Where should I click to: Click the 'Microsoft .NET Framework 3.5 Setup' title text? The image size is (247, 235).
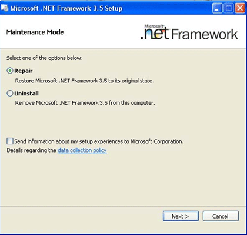click(66, 8)
